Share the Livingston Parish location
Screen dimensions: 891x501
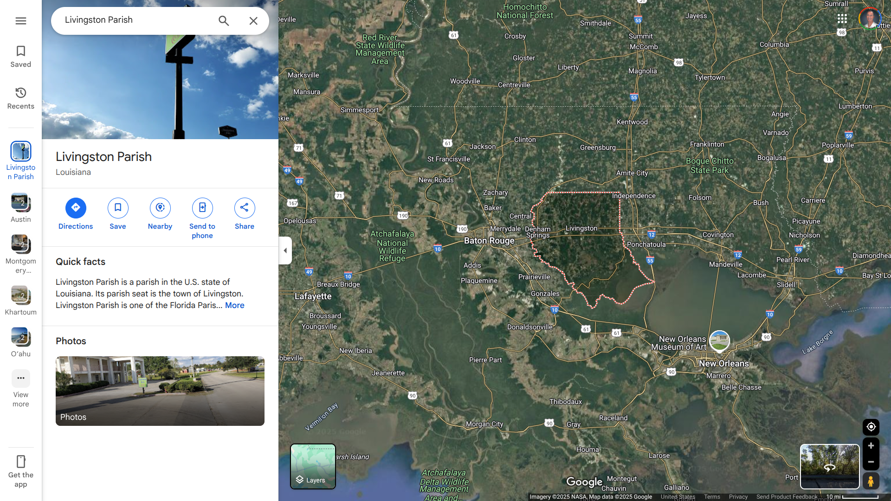[x=245, y=214]
